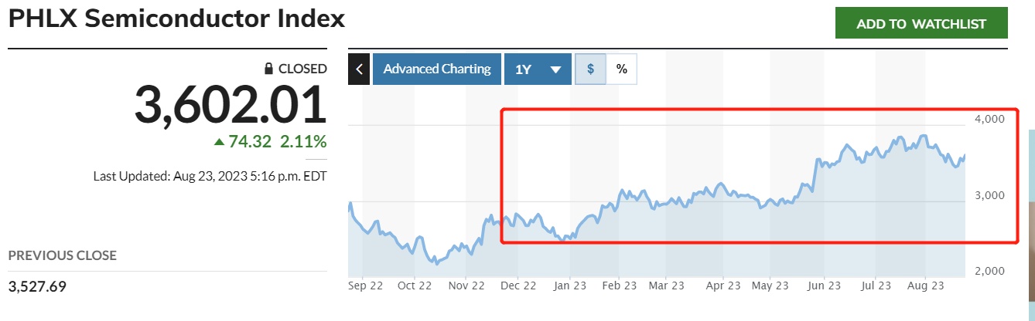Click the 2.11% percent change value
This screenshot has height=321, width=1035.
(x=303, y=141)
